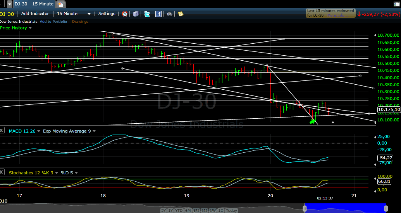Click the blue selected range in overview strip
The image size is (401, 213).
coord(345,208)
